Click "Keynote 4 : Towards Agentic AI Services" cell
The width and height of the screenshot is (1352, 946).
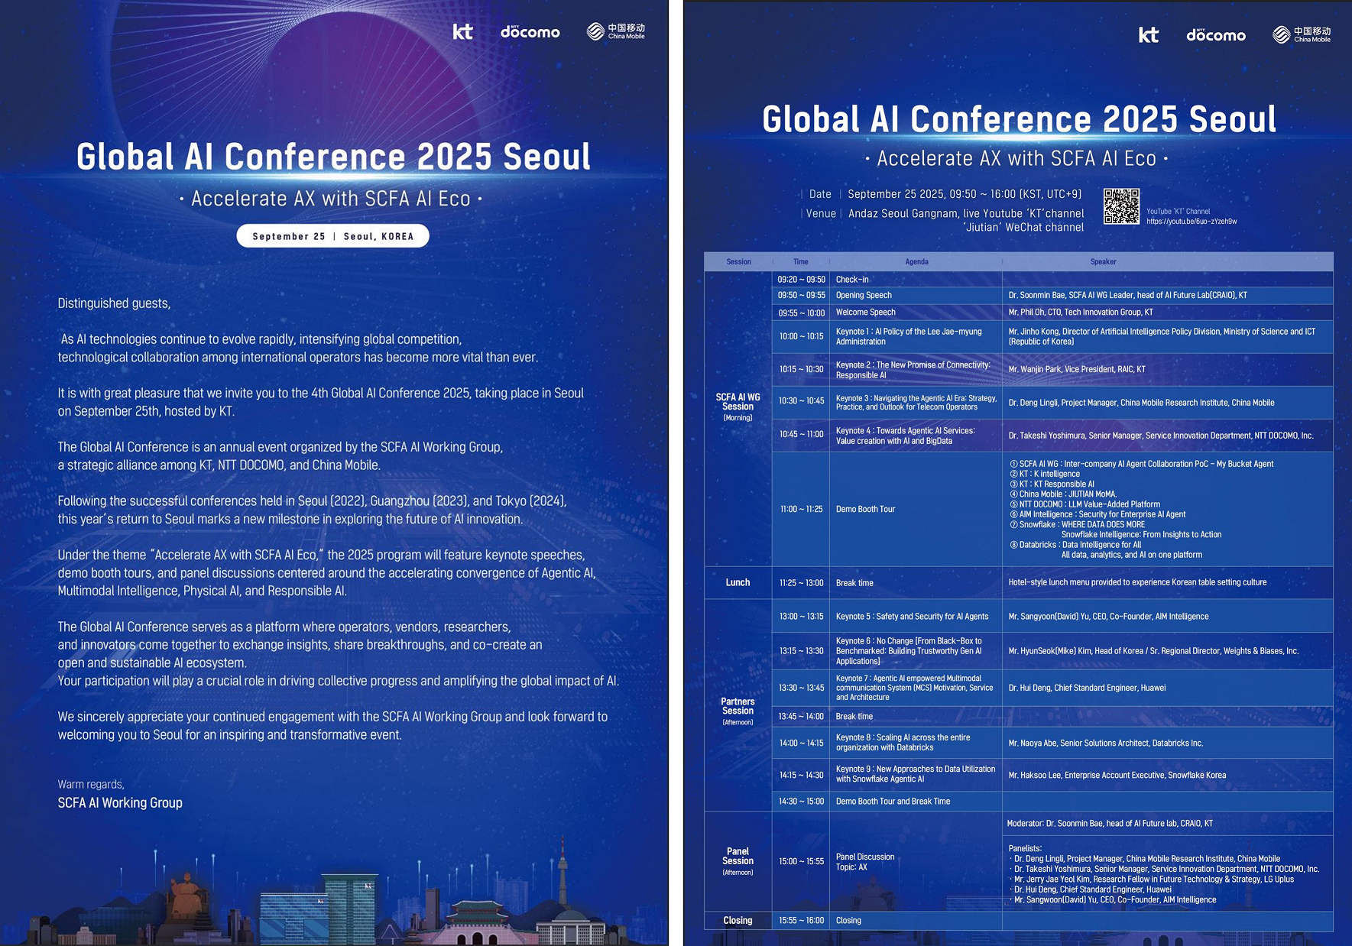pyautogui.click(x=916, y=436)
